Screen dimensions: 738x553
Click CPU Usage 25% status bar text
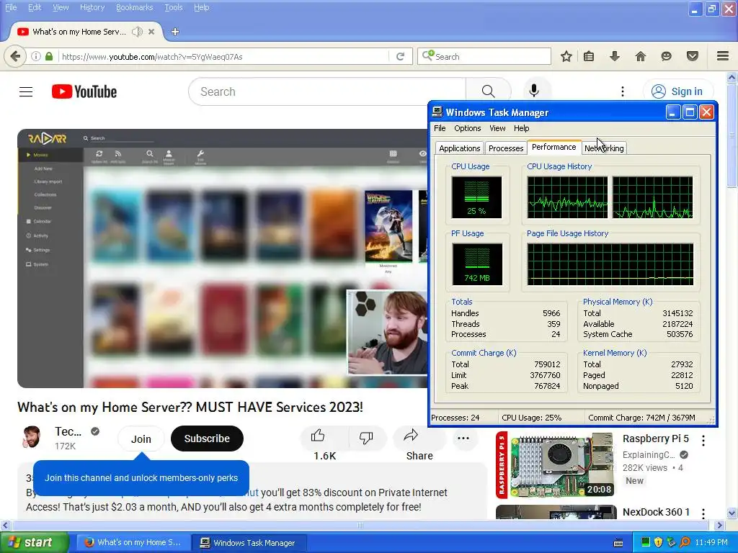pyautogui.click(x=531, y=418)
